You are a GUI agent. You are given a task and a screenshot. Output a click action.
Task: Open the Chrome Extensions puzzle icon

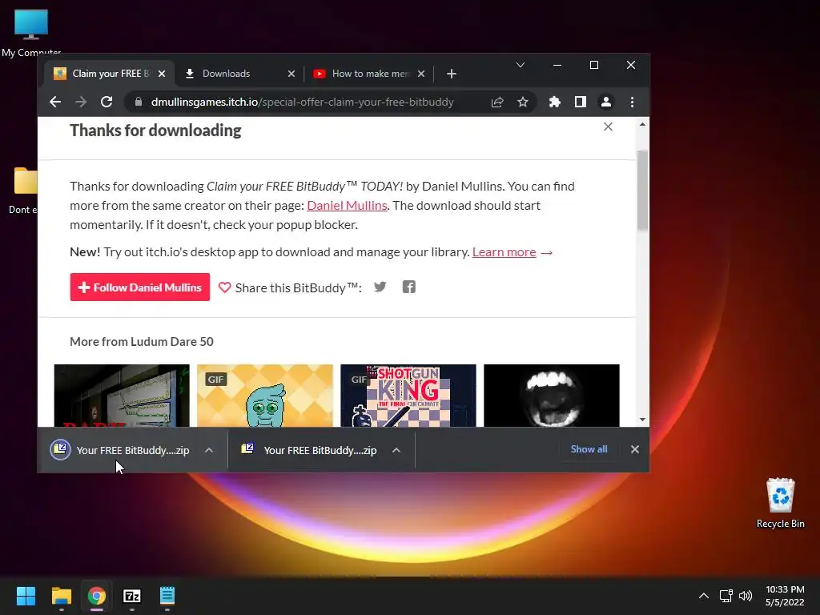pos(555,102)
